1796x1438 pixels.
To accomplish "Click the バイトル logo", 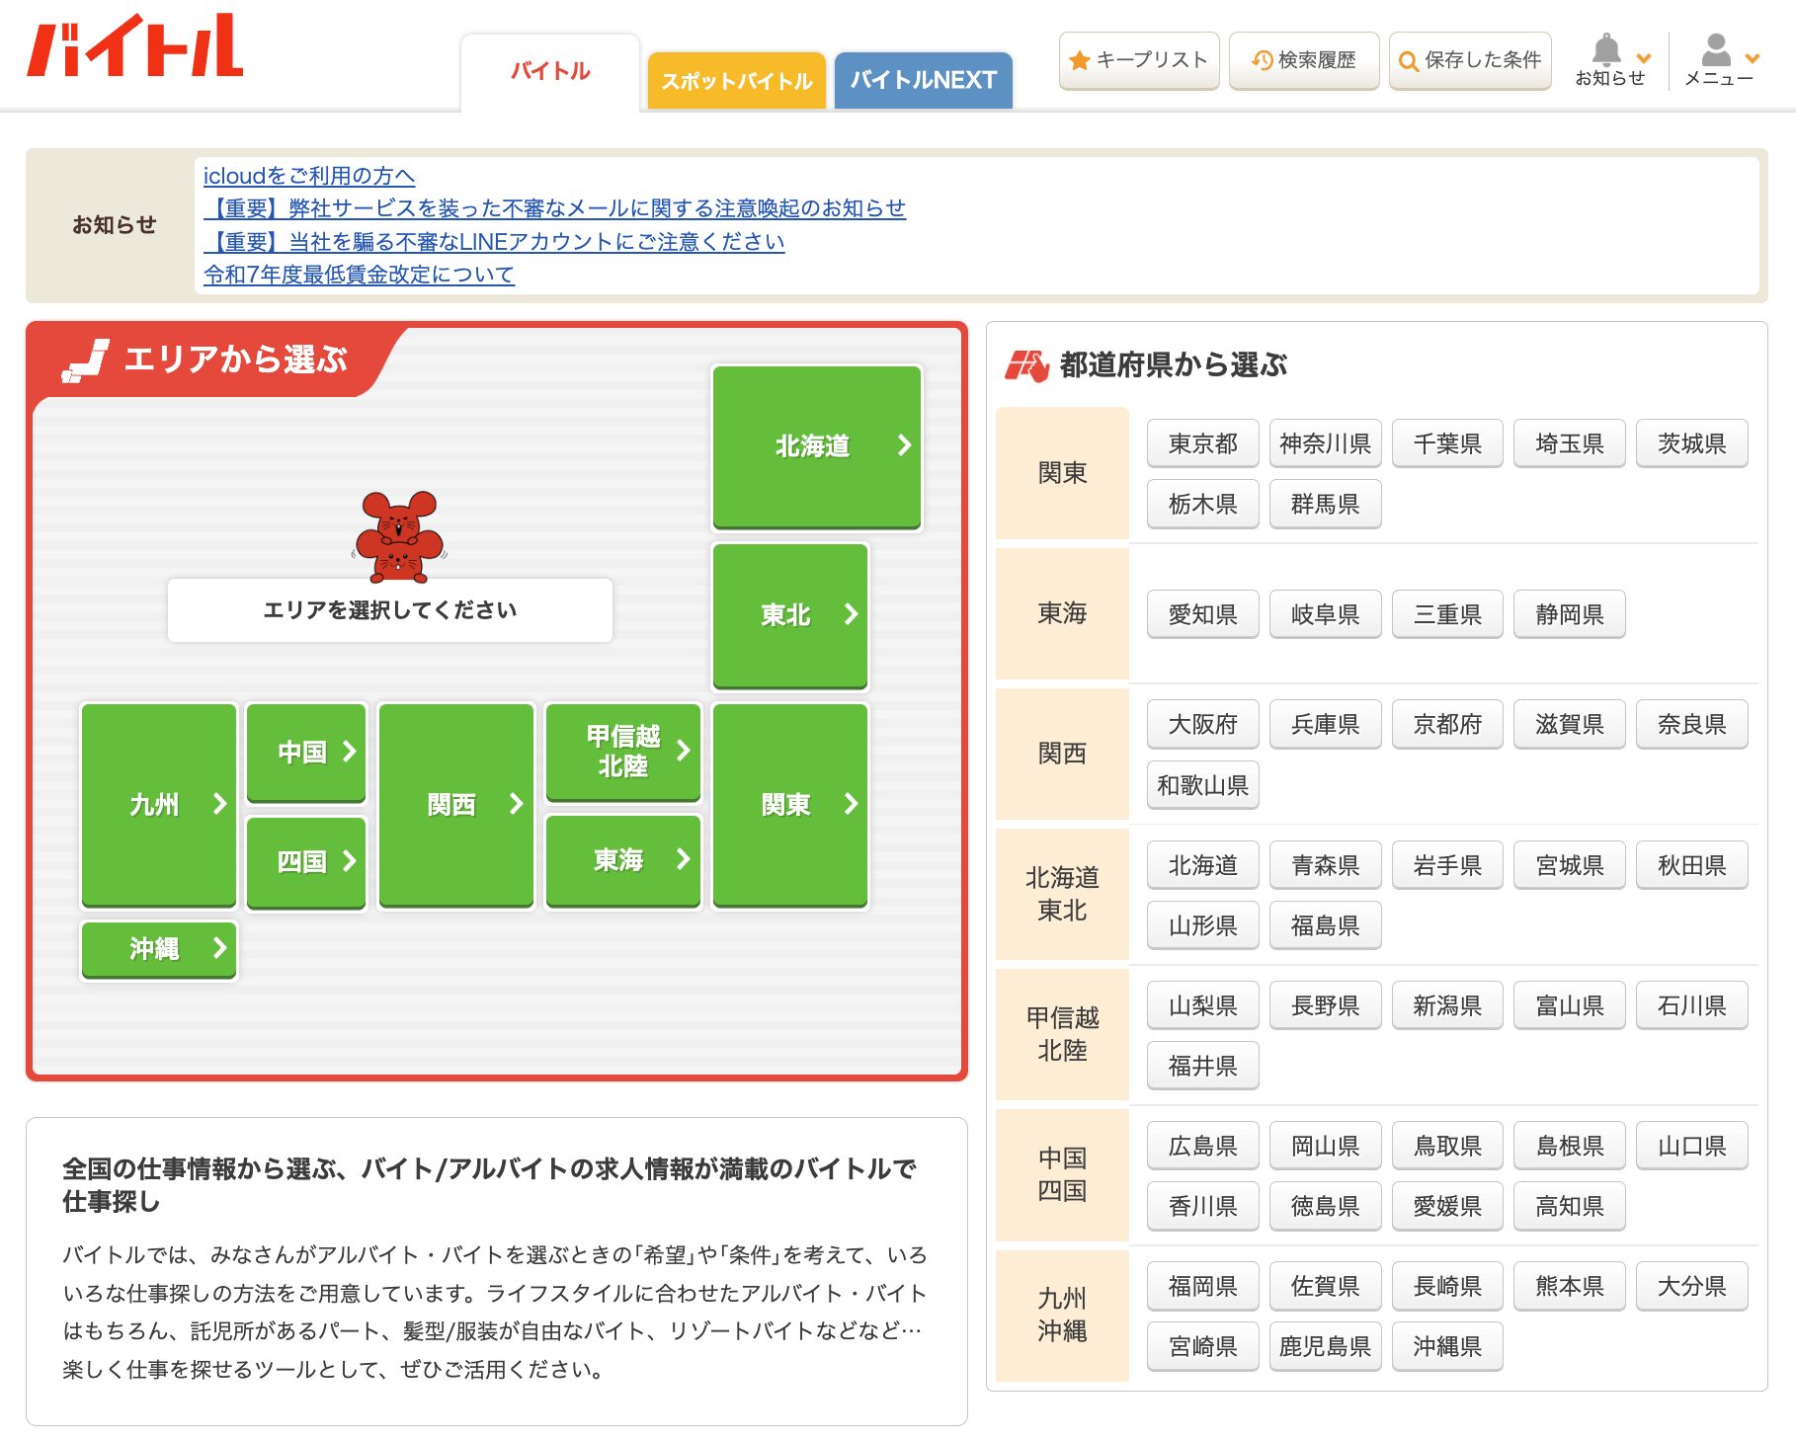I will click(134, 46).
